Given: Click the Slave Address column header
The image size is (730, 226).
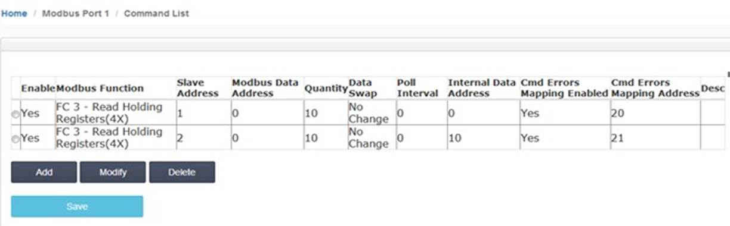Looking at the screenshot, I should coord(197,88).
